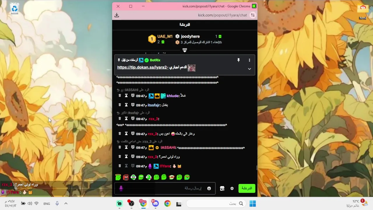Delete the rzx_3 message 'اهين بس'
The image size is (373, 210).
(119, 134)
